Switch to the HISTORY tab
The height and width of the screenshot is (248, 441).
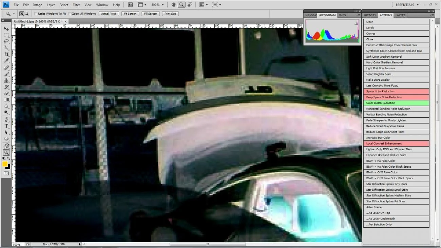pyautogui.click(x=370, y=15)
